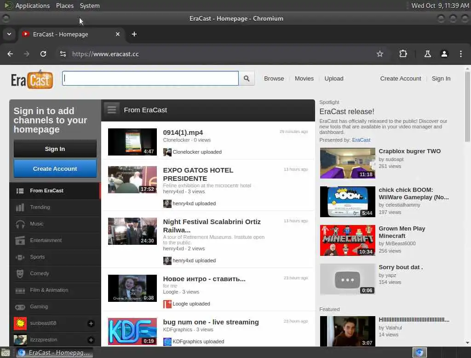Open Chromium three-dot menu
The width and height of the screenshot is (471, 358).
coord(460,54)
